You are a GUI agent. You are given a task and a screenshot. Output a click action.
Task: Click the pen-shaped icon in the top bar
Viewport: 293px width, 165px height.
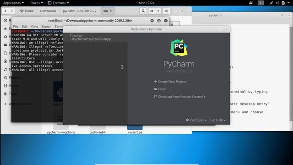(x=271, y=3)
